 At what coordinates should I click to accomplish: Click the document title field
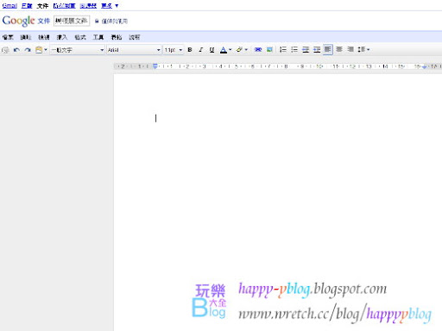pyautogui.click(x=72, y=21)
